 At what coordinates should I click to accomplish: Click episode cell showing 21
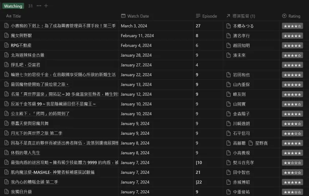(208, 172)
